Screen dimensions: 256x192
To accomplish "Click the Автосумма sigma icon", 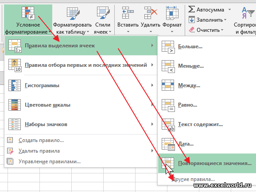I will 191,9.
